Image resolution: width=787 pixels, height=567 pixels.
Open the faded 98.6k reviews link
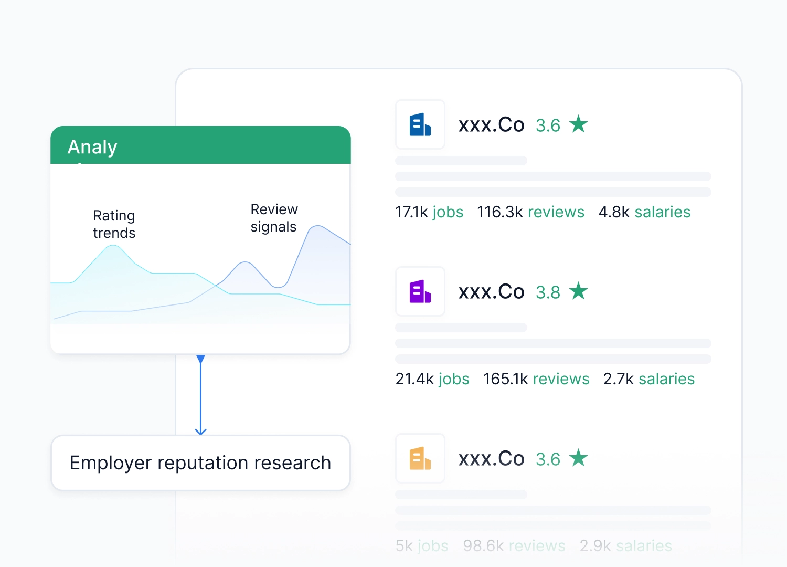point(514,546)
